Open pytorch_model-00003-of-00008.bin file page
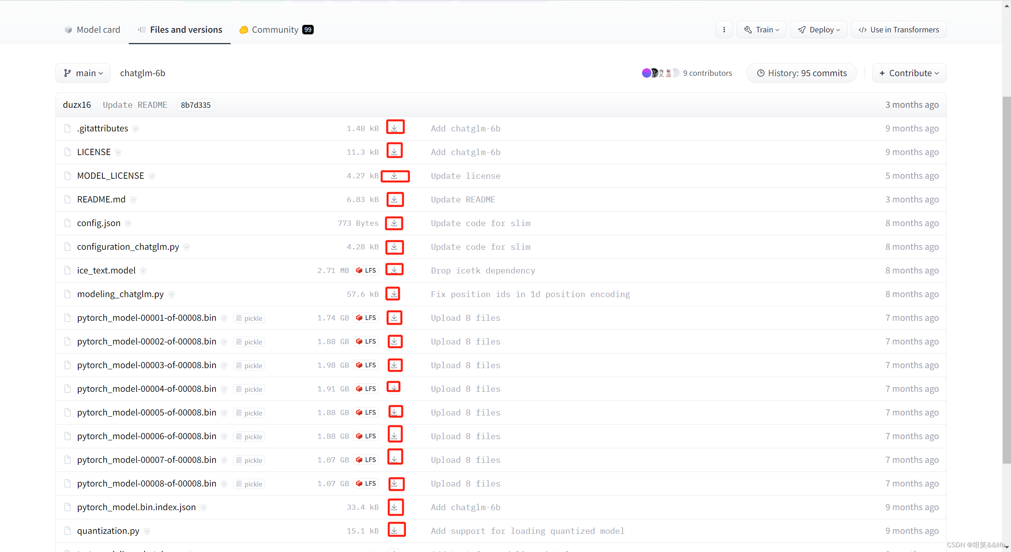 [x=147, y=365]
